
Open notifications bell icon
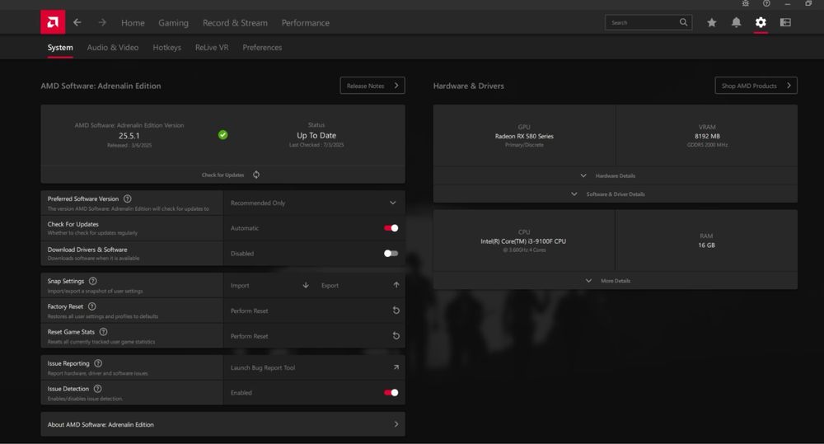(x=736, y=22)
